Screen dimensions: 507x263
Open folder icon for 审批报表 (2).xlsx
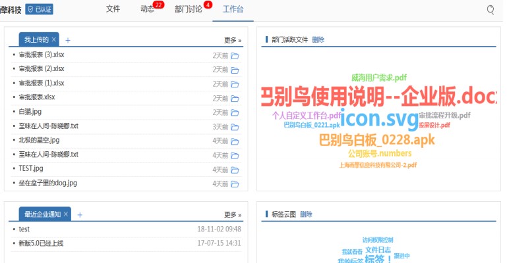(235, 70)
